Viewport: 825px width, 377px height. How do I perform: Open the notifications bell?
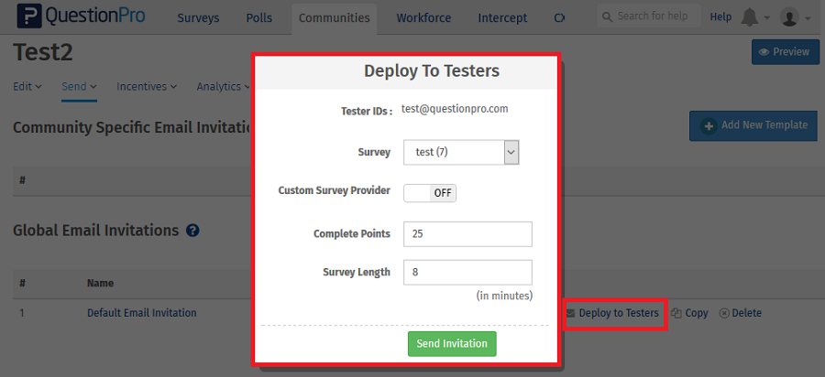[749, 17]
